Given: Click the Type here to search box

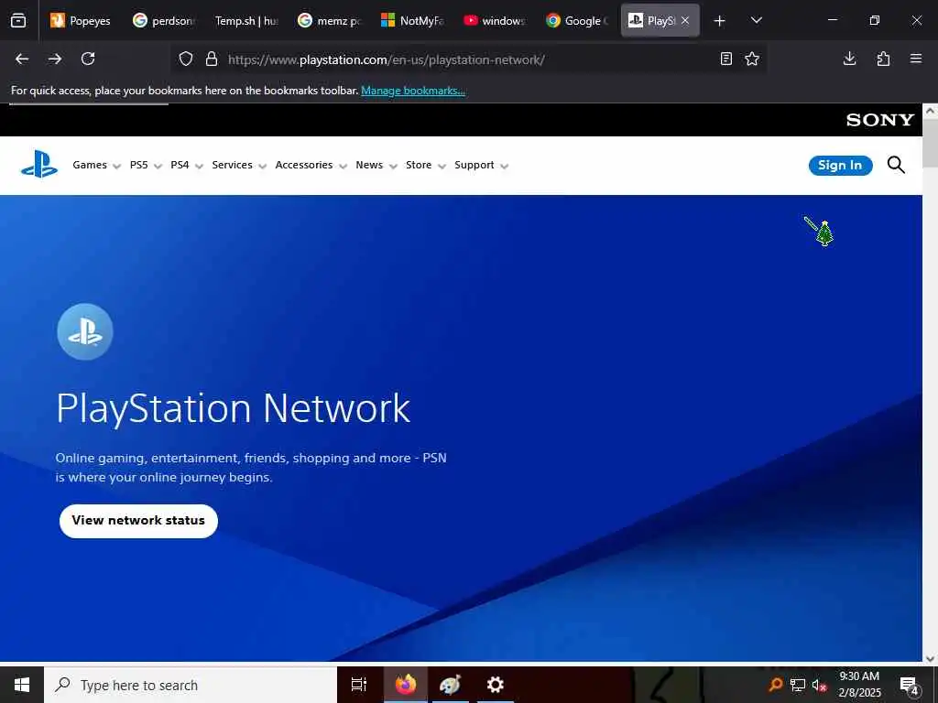Looking at the screenshot, I should click(x=191, y=685).
